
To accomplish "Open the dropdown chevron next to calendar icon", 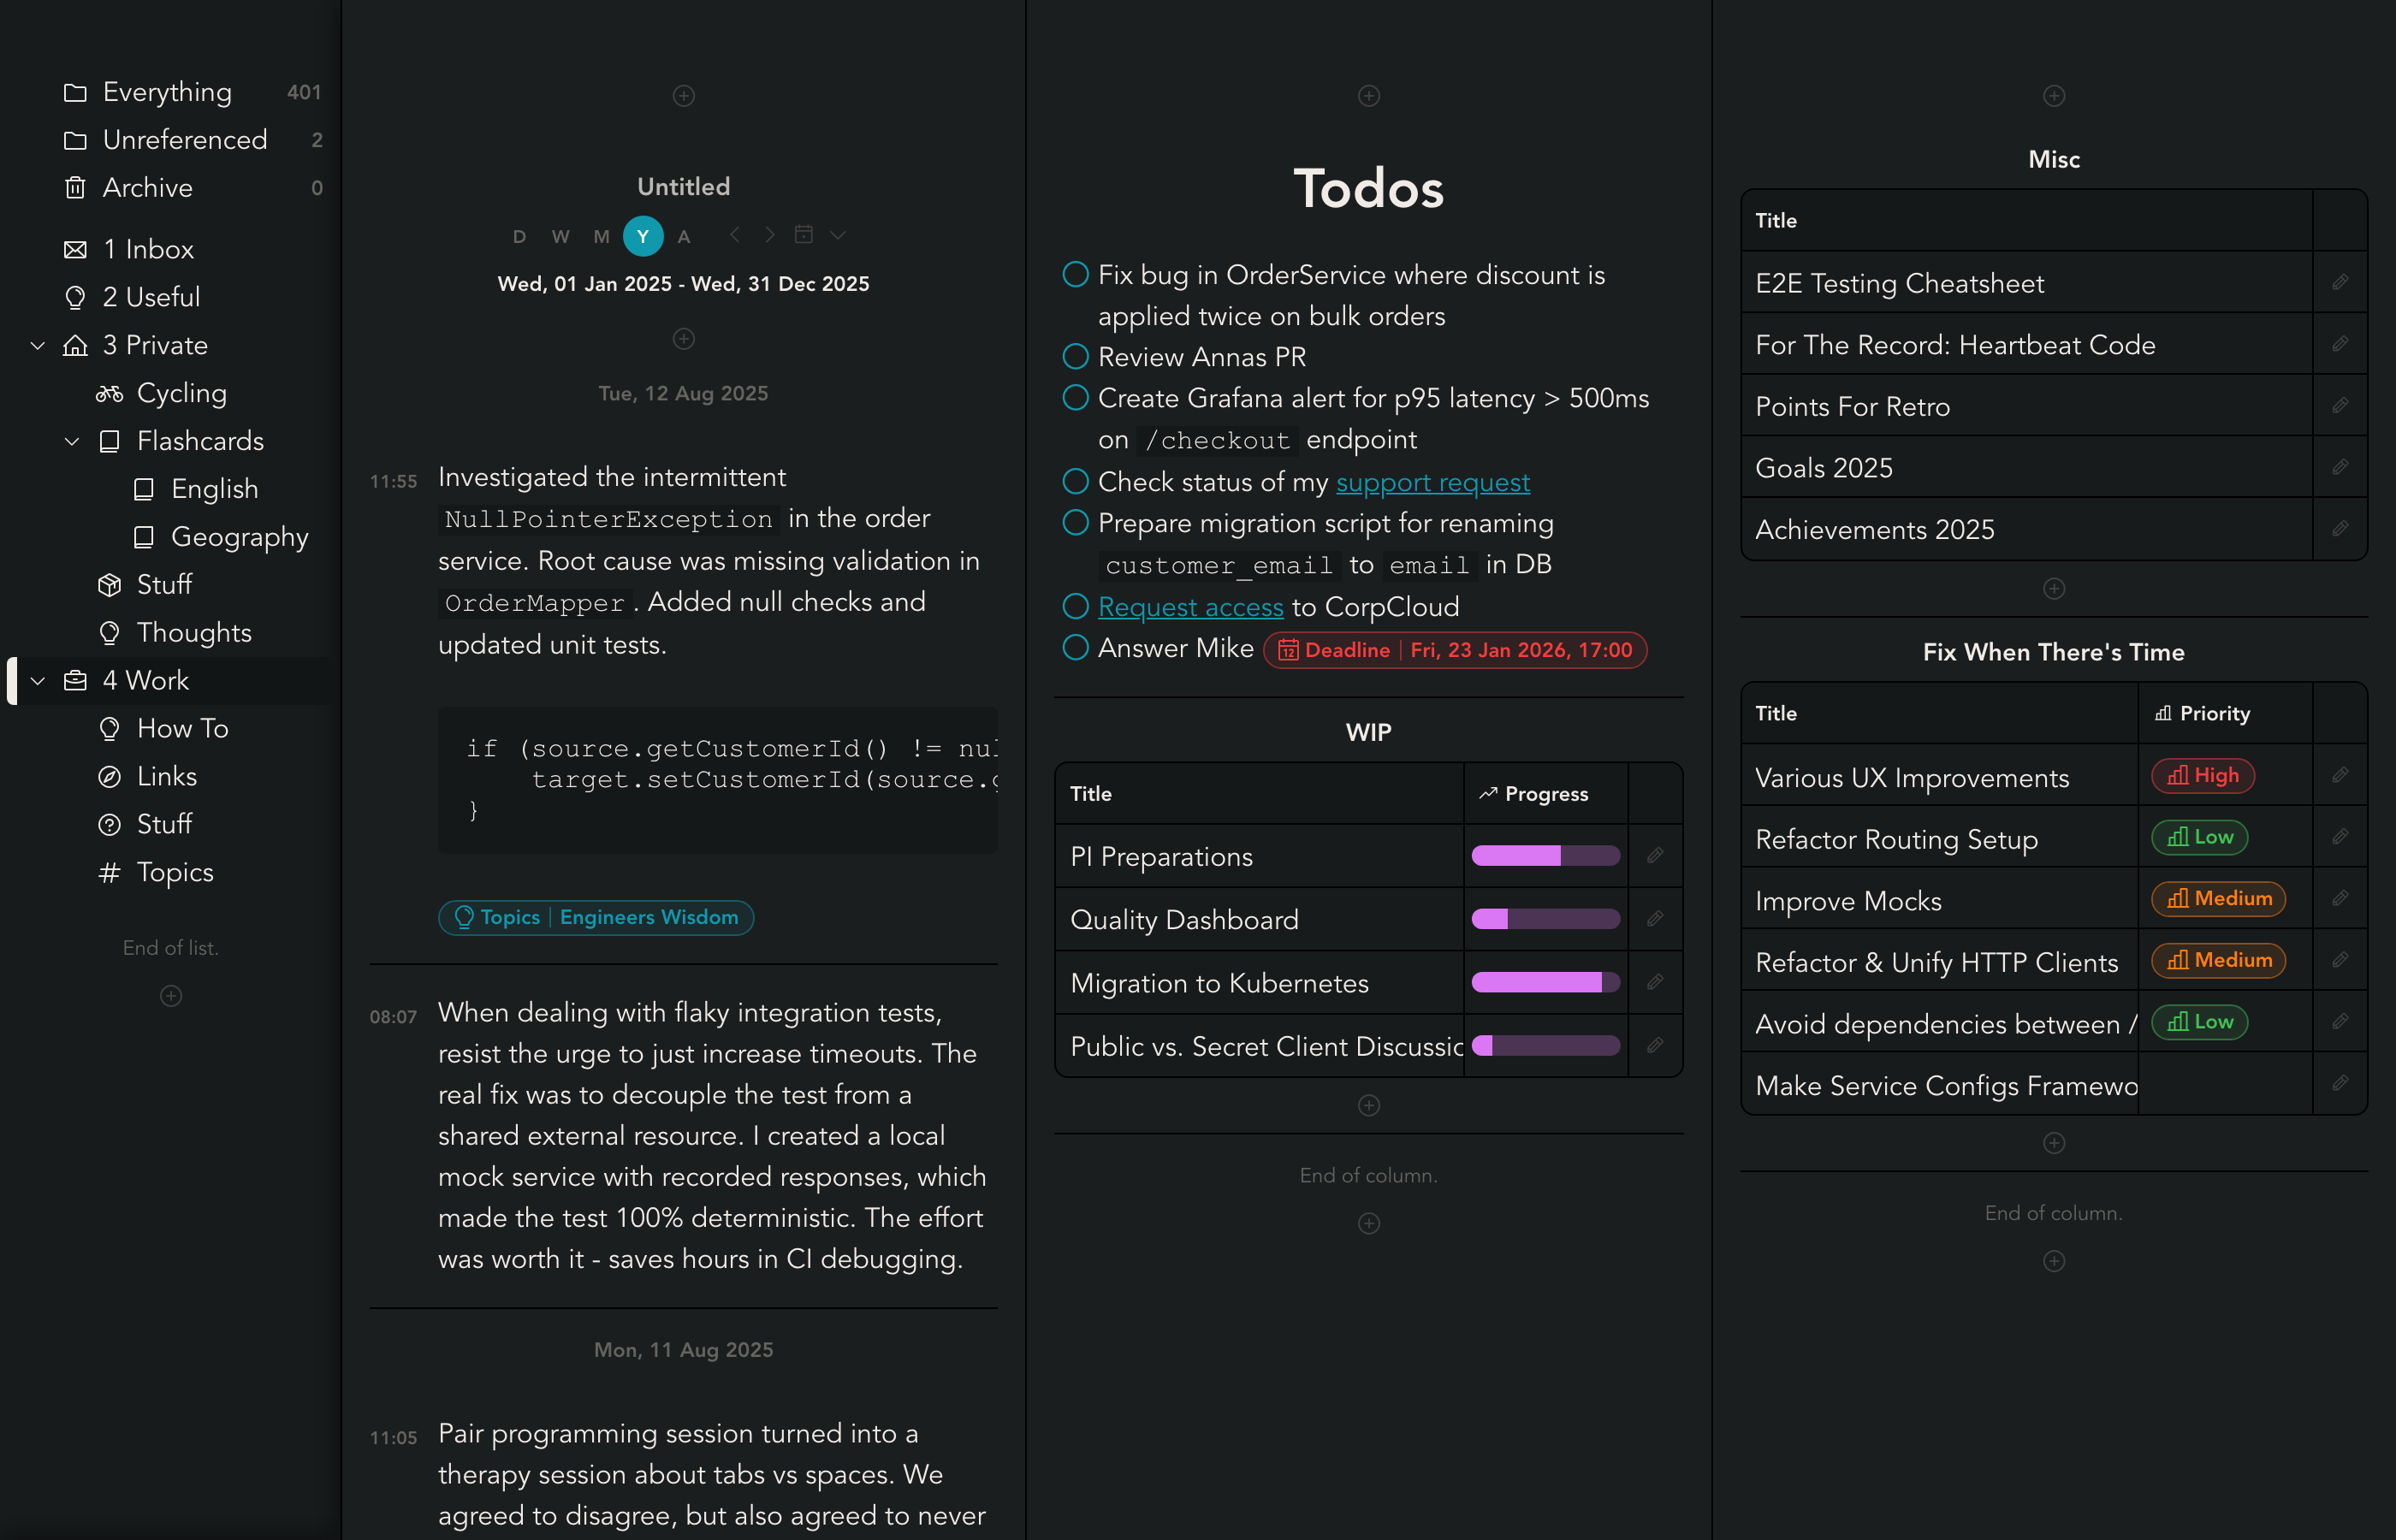I will point(838,235).
